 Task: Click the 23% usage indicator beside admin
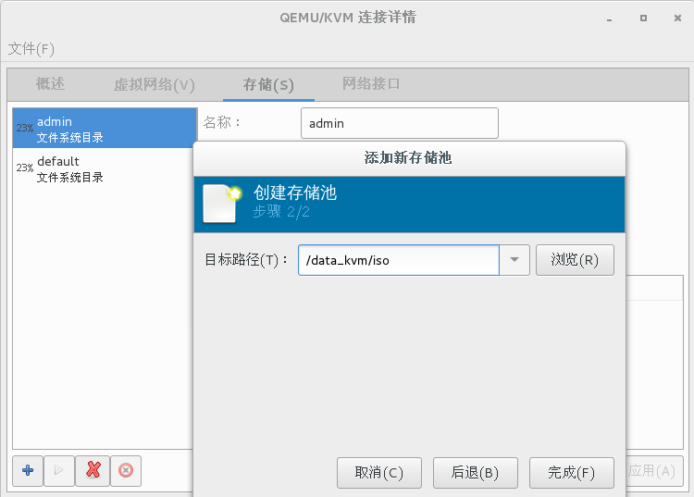coord(25,128)
